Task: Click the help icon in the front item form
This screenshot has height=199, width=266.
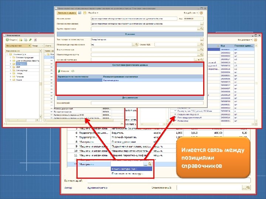Action: [x=201, y=13]
